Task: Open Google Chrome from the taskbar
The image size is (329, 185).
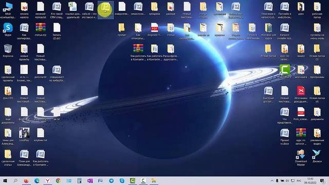Action: point(58,180)
